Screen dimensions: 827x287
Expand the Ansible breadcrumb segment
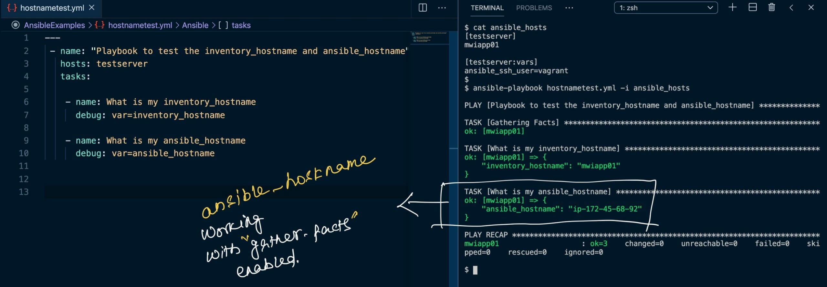(x=195, y=25)
